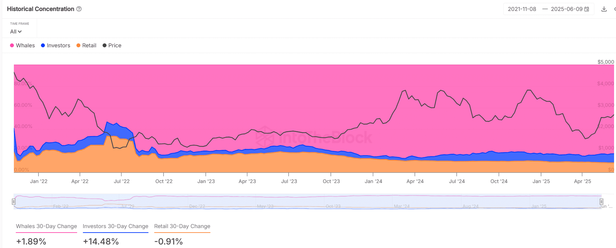The image size is (616, 248).
Task: Expand the time frame chevron arrow
Action: [x=20, y=32]
